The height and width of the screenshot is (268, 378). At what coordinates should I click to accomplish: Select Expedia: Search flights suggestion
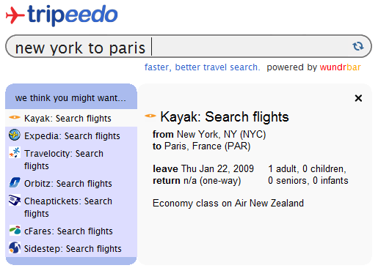tap(71, 135)
